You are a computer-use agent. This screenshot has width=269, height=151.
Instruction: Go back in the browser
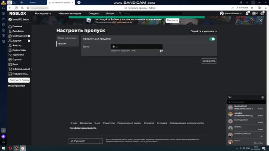[x=10, y=8]
